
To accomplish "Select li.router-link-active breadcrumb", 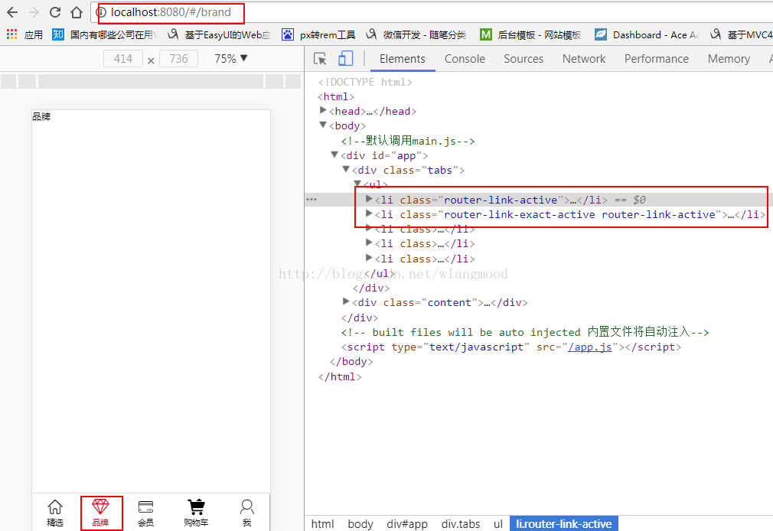I will tap(564, 524).
